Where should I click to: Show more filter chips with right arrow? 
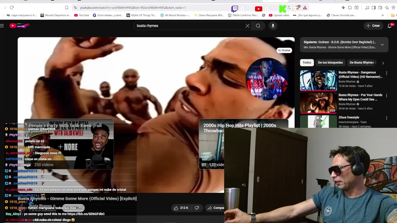coord(383,63)
